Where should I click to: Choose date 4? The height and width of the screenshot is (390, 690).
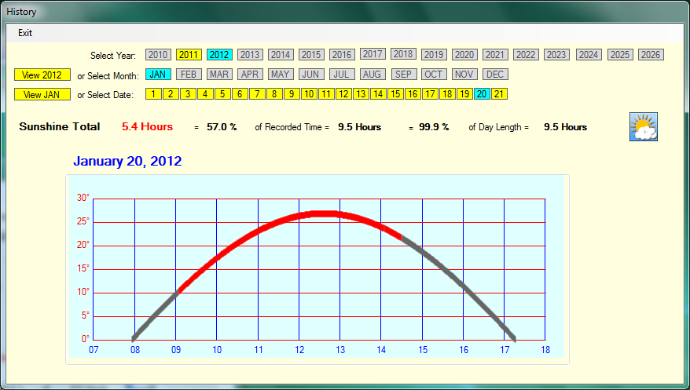(205, 94)
